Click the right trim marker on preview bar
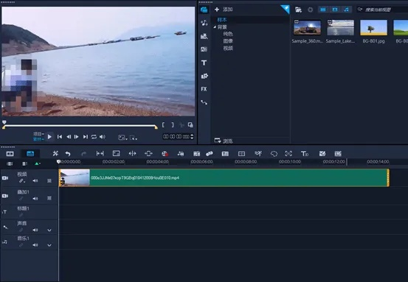This screenshot has width=408, height=282. [x=156, y=127]
